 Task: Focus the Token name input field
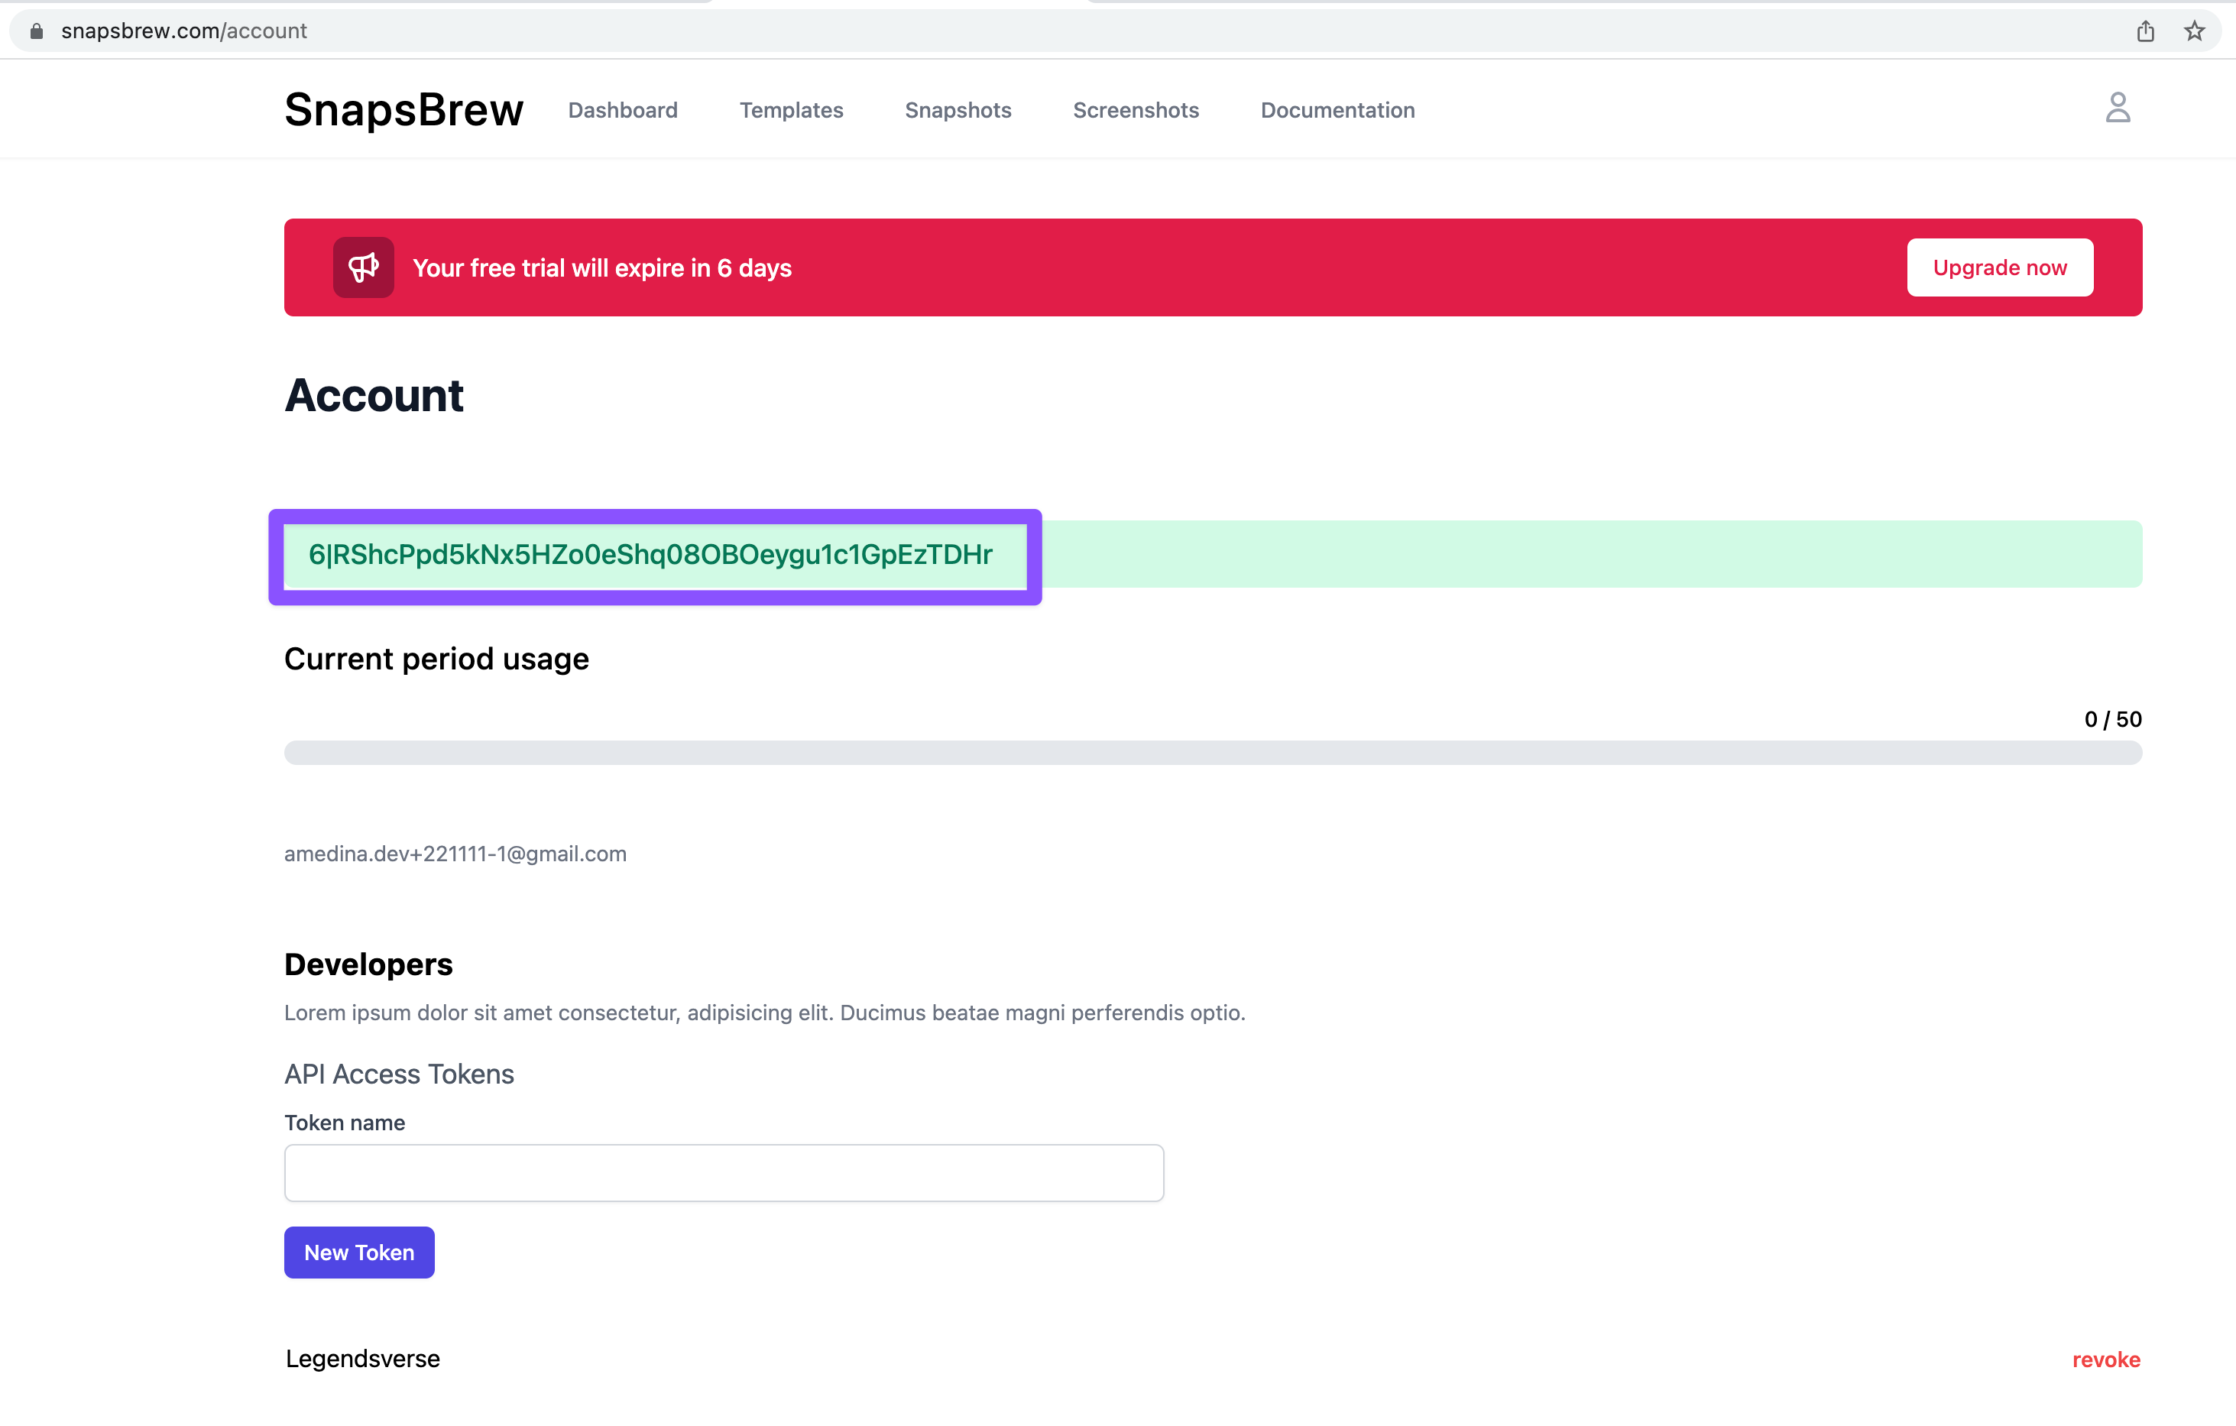tap(724, 1172)
